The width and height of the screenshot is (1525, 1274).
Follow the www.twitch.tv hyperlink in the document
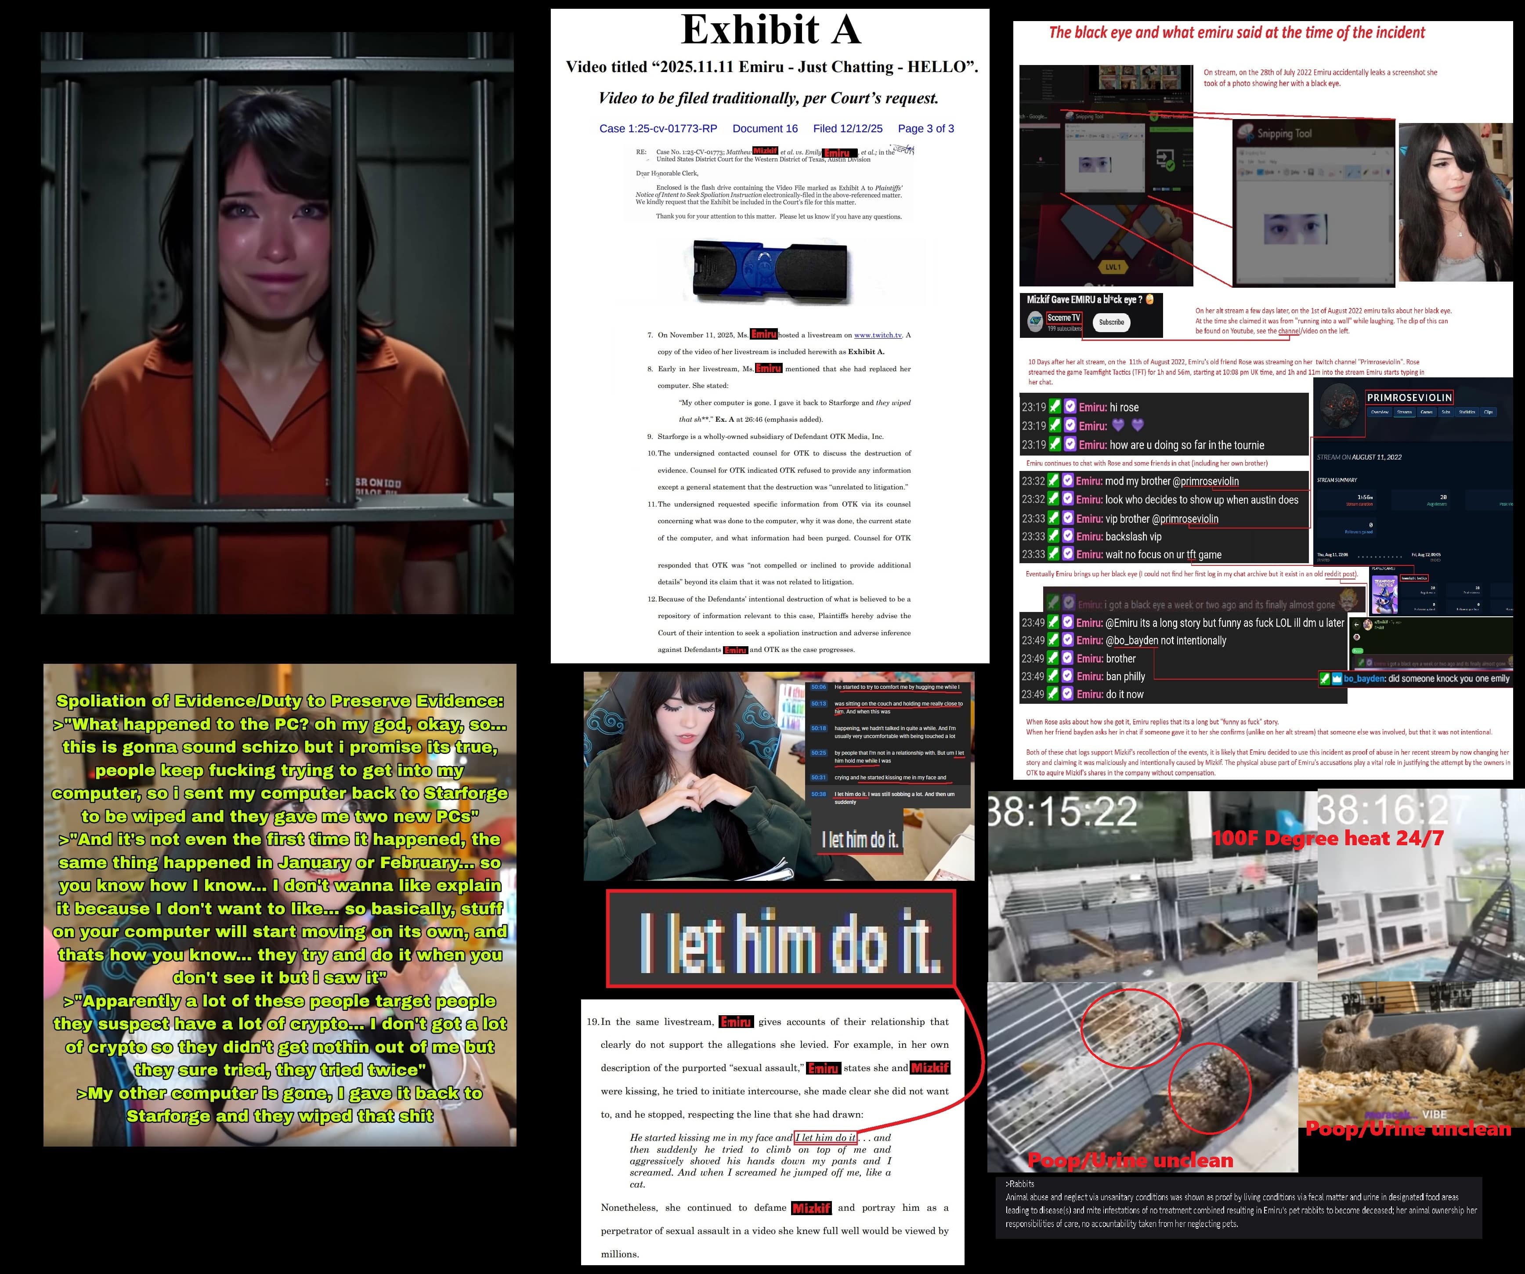(x=877, y=335)
